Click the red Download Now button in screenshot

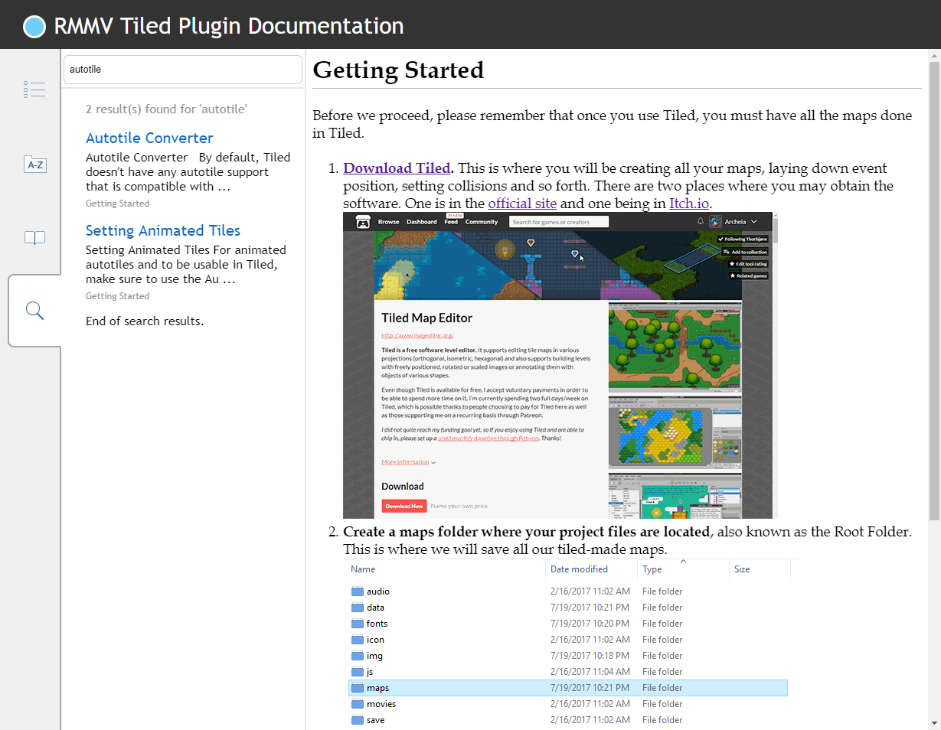[404, 506]
